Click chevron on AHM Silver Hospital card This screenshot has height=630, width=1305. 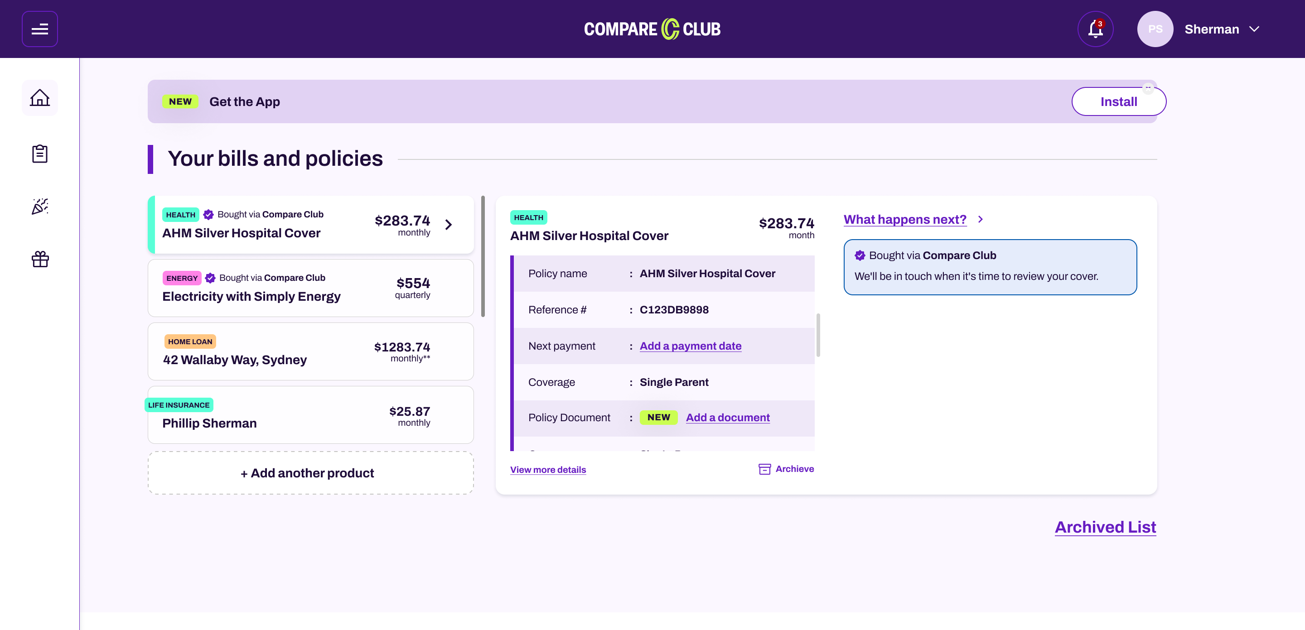tap(448, 224)
